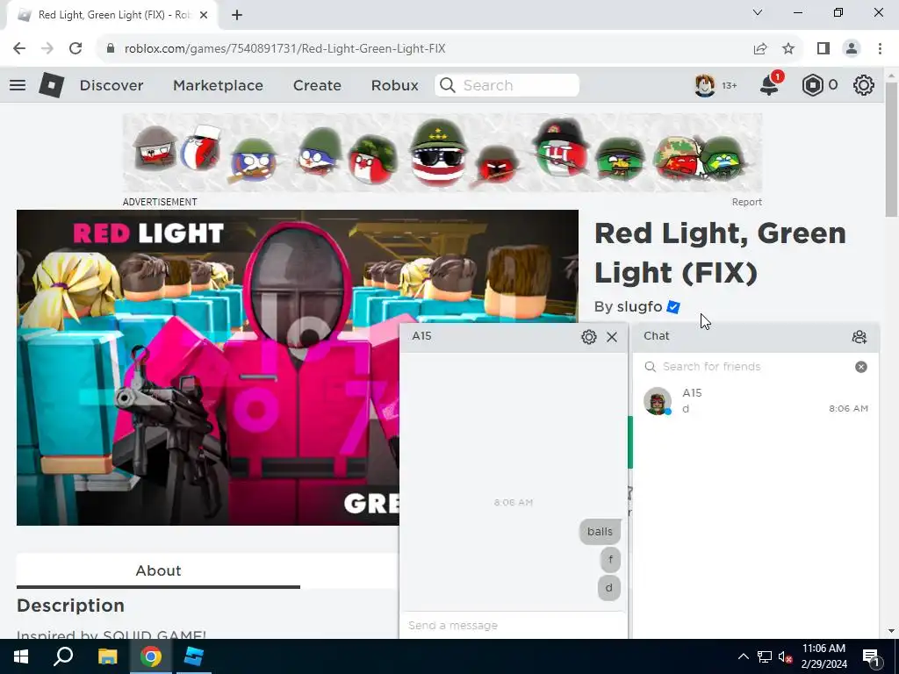The height and width of the screenshot is (674, 899).
Task: Close the A15 chat window
Action: 612,336
